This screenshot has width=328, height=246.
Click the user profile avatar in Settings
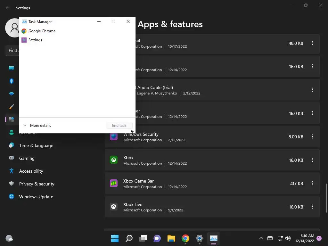[x=12, y=28]
